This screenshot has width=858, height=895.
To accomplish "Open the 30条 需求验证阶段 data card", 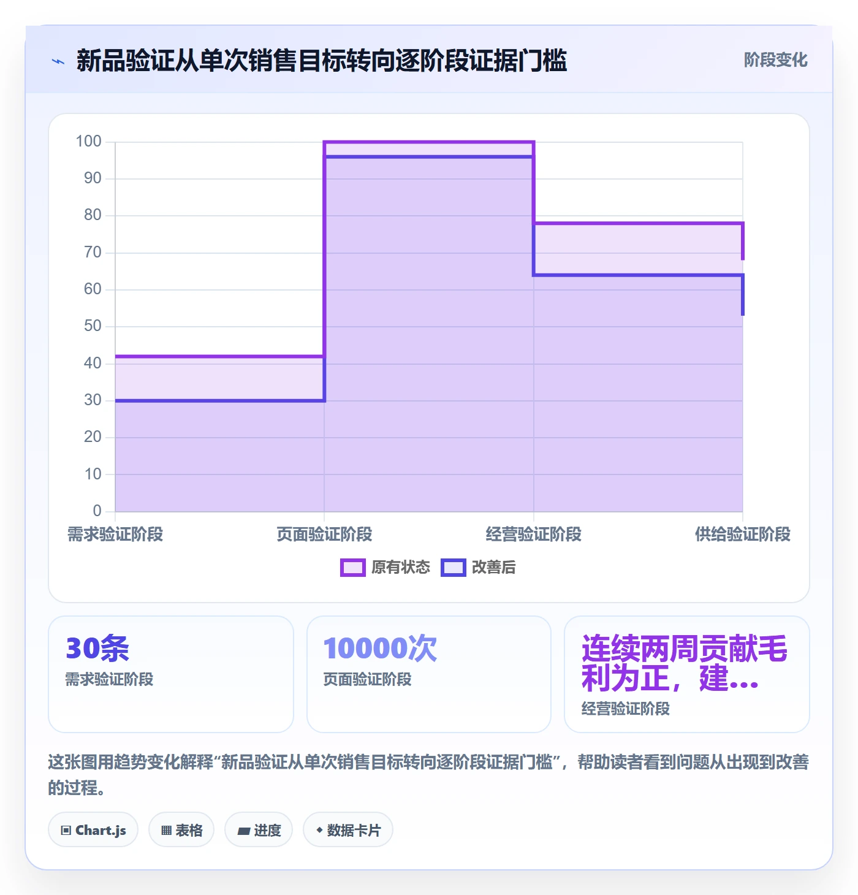I will point(171,674).
